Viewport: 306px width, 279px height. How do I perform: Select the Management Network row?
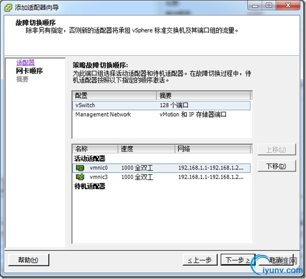pyautogui.click(x=161, y=115)
